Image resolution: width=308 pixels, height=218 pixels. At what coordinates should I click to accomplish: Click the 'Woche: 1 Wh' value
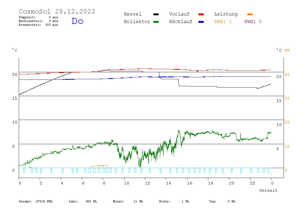(x=174, y=201)
